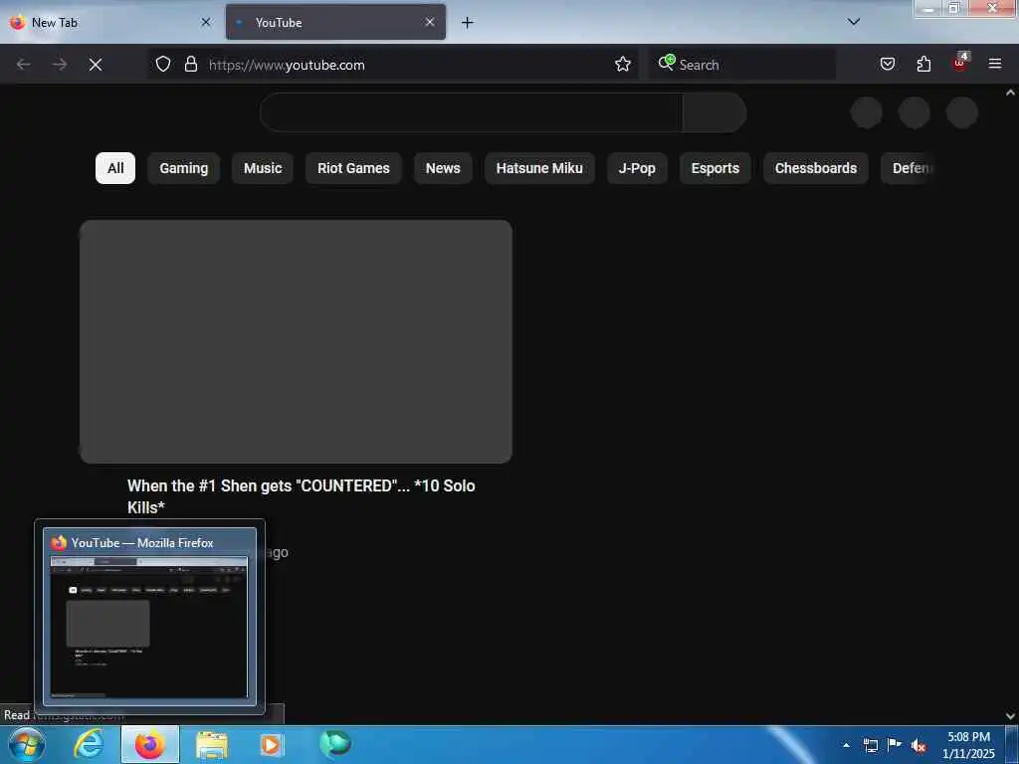This screenshot has height=764, width=1019.
Task: Show hidden system tray icons
Action: (846, 745)
